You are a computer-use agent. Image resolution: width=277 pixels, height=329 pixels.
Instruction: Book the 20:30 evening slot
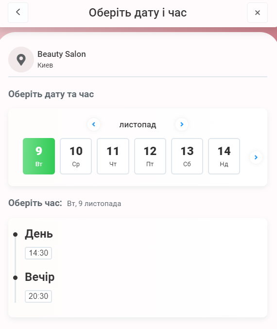(38, 296)
